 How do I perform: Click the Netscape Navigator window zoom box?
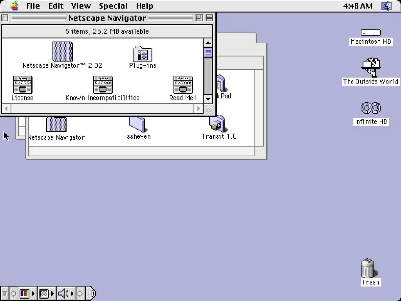(x=199, y=18)
